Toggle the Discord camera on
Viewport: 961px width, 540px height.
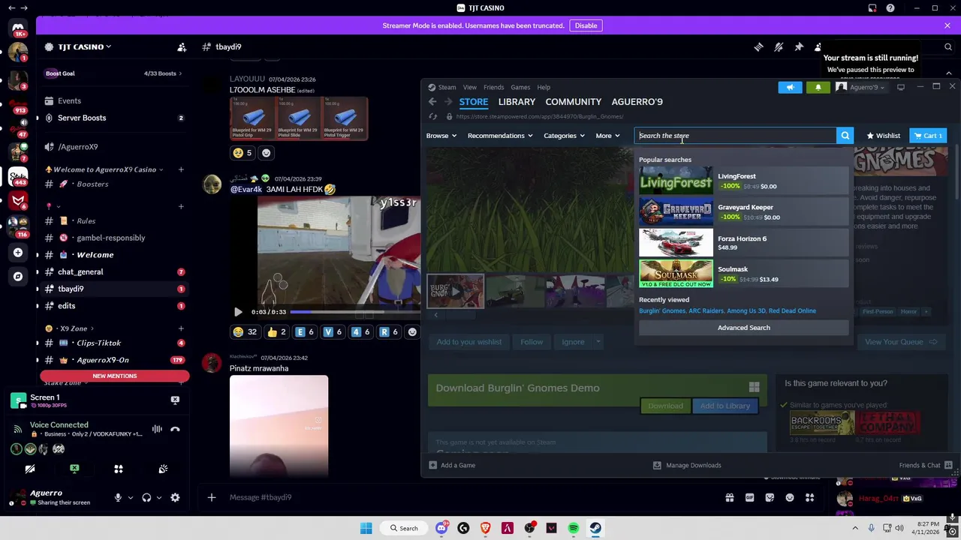pos(30,469)
